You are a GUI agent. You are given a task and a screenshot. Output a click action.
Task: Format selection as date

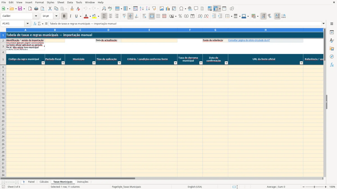[x=192, y=16]
